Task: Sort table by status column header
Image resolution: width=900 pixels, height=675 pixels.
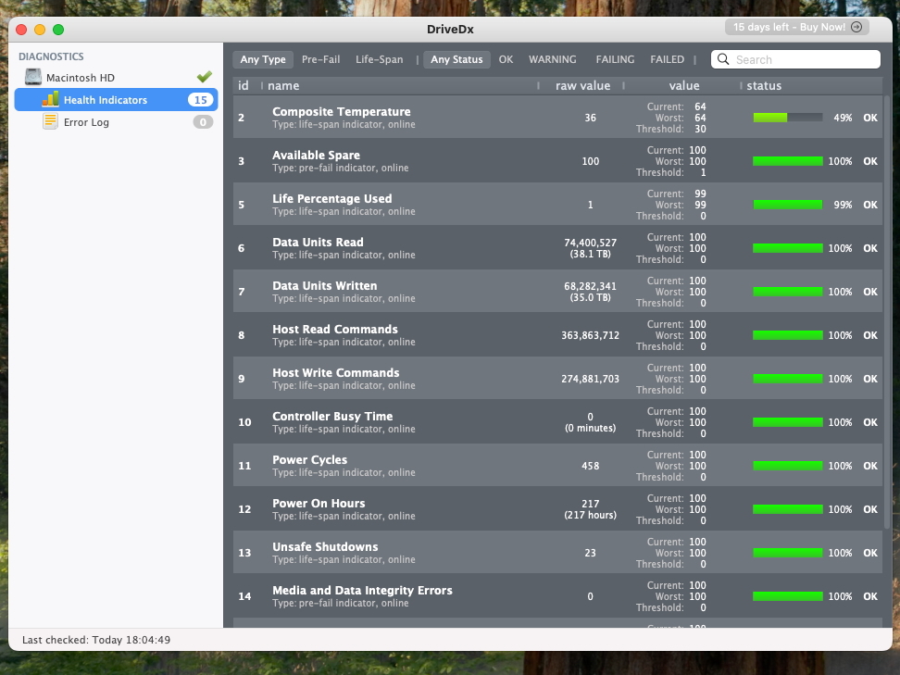Action: (764, 85)
